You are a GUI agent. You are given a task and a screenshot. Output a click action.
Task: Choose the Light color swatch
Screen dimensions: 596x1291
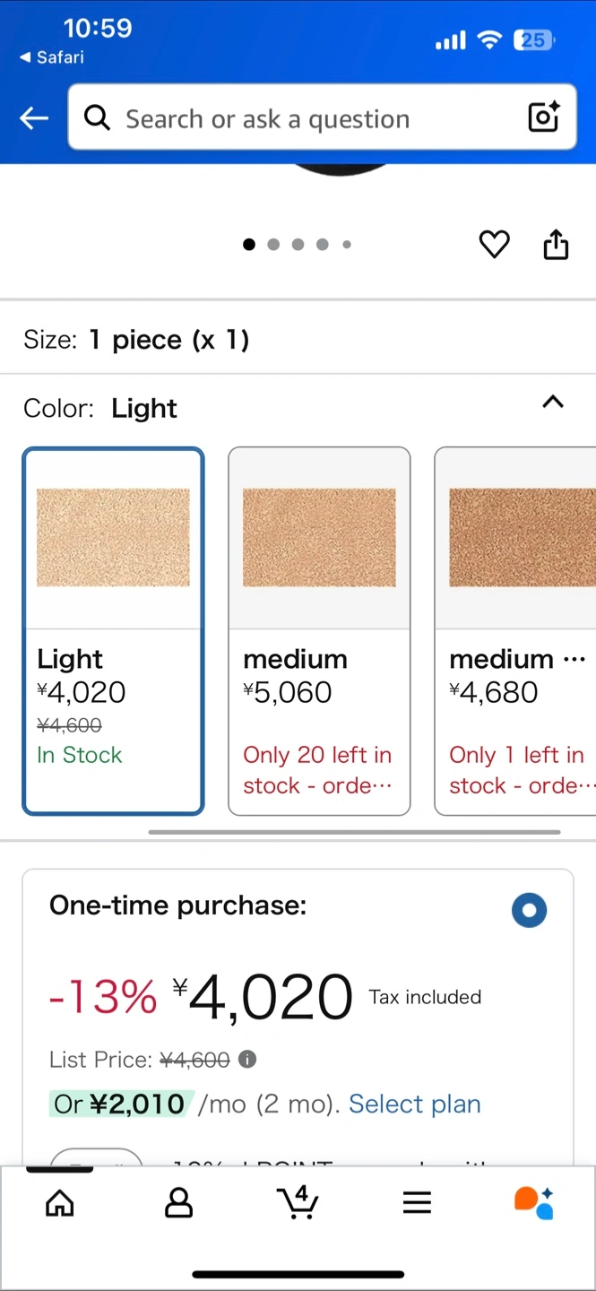113,631
